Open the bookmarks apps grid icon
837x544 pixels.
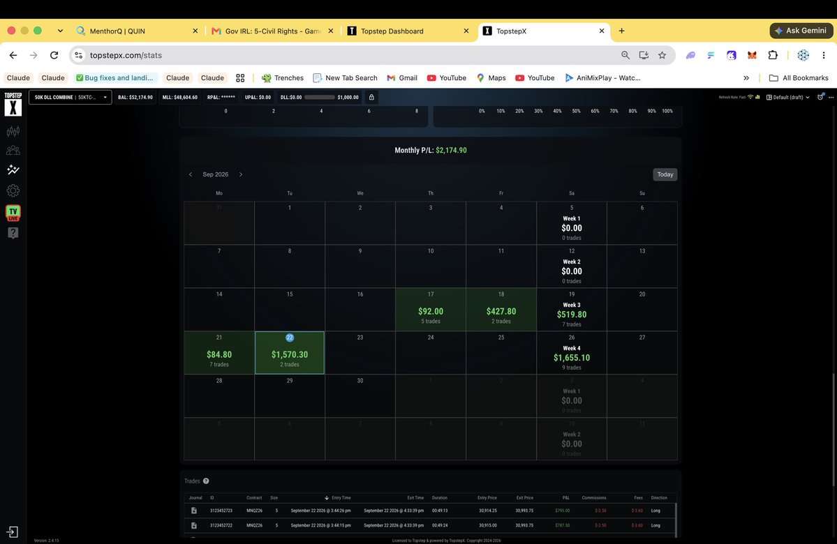click(240, 78)
